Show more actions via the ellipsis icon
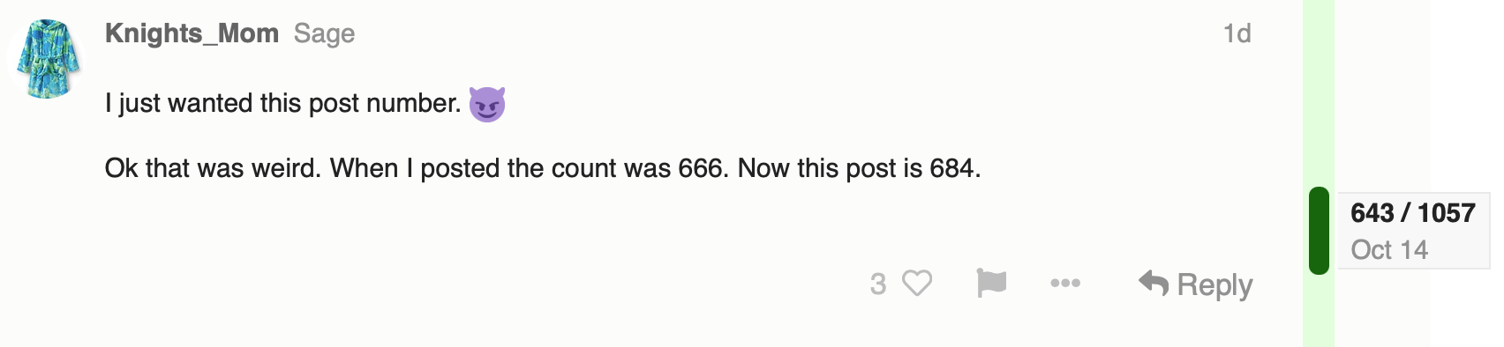 coord(1065,284)
